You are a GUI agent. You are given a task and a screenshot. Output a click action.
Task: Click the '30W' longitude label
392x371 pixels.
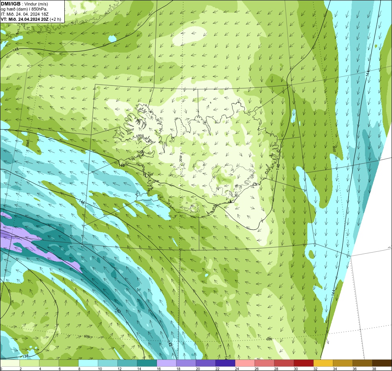click(x=27, y=144)
